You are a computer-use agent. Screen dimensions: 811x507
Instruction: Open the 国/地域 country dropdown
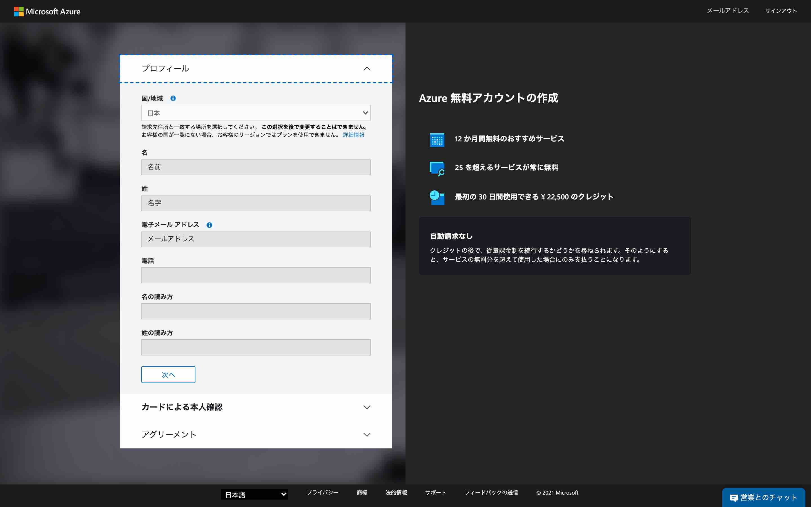pos(255,113)
